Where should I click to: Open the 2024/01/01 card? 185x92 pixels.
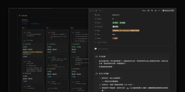click(33, 44)
